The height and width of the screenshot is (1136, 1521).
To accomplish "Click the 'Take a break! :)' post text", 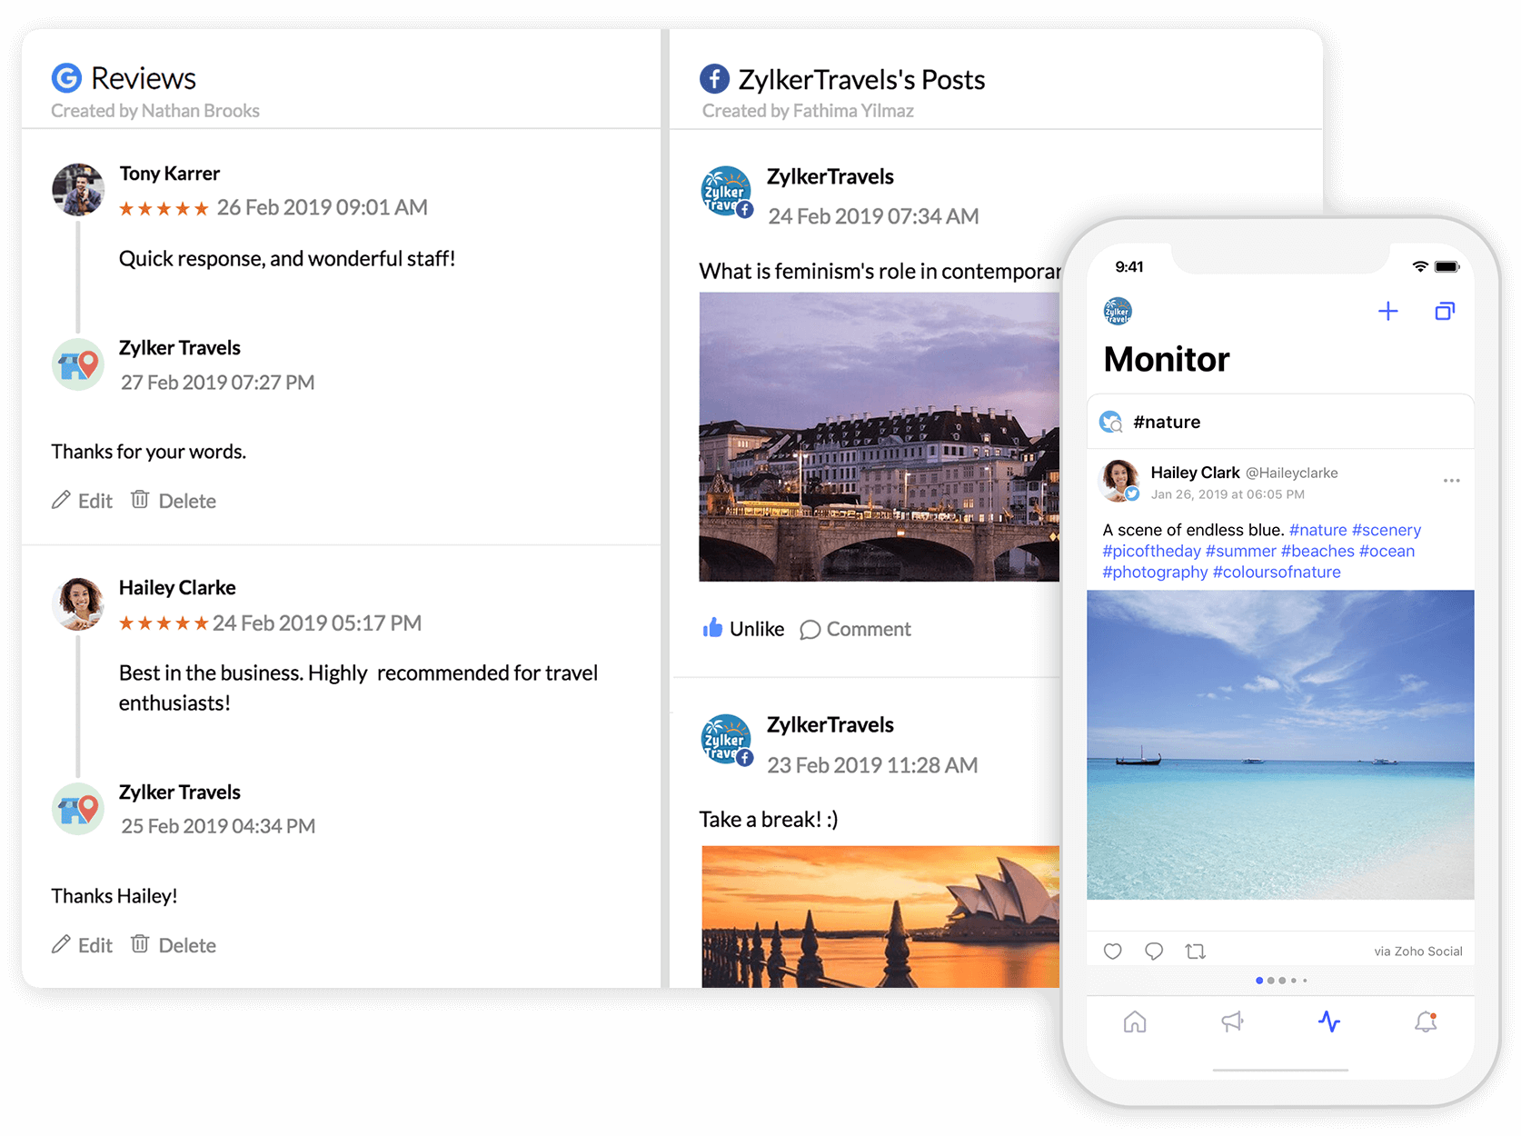I will coord(769,820).
